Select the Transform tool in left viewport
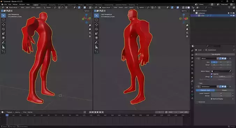The image size is (236, 128). (3, 38)
